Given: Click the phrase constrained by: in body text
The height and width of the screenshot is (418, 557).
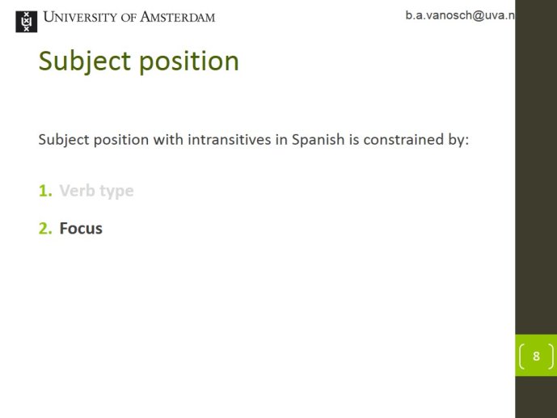Looking at the screenshot, I should 416,140.
